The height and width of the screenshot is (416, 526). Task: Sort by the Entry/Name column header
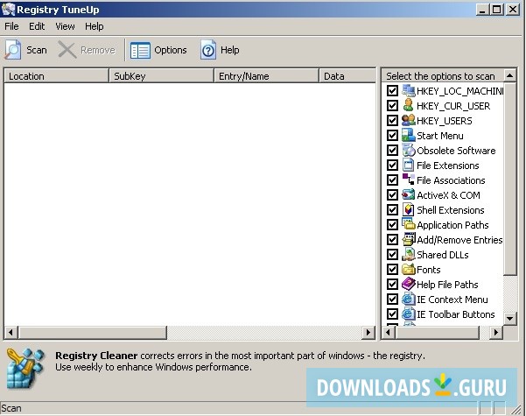pos(266,76)
